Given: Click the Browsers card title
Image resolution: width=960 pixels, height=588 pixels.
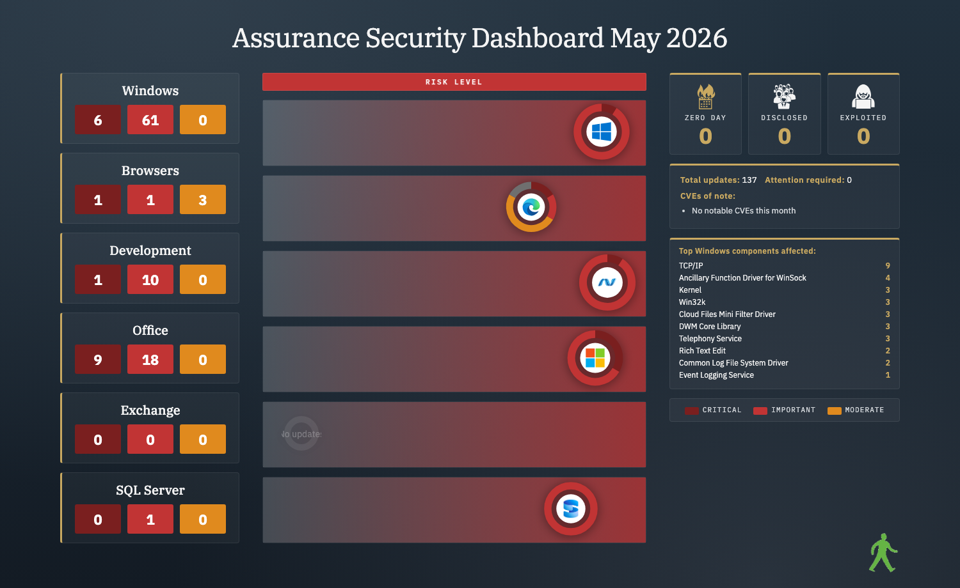Looking at the screenshot, I should coord(150,171).
